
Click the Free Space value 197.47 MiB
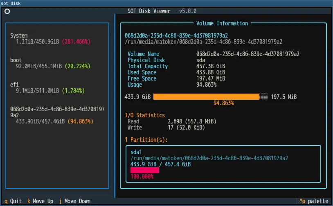tap(210, 78)
